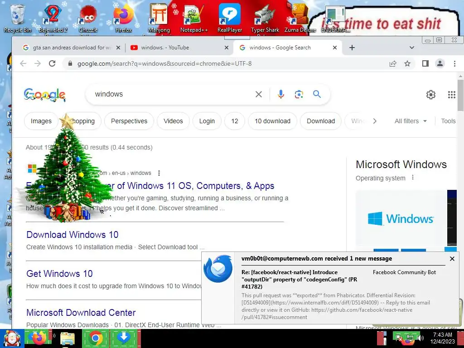Open more options for the Microsoft result
The width and height of the screenshot is (464, 348).
pos(159,173)
